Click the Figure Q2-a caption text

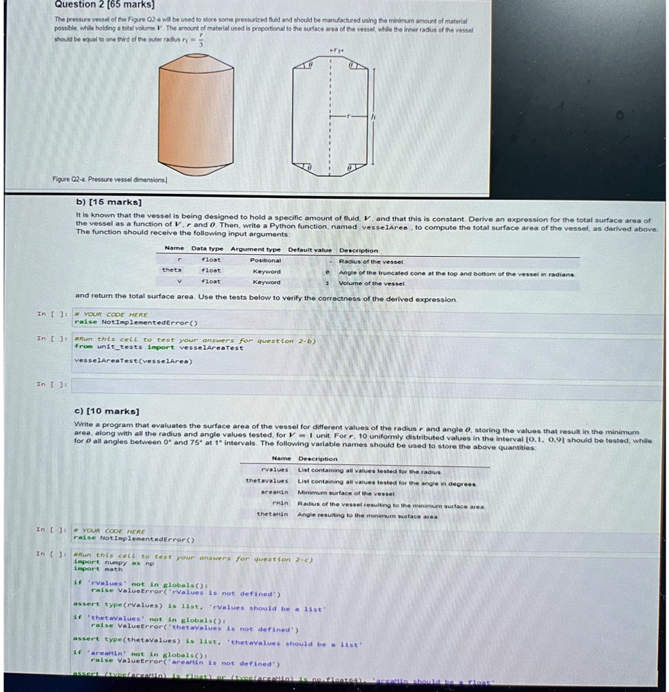110,180
